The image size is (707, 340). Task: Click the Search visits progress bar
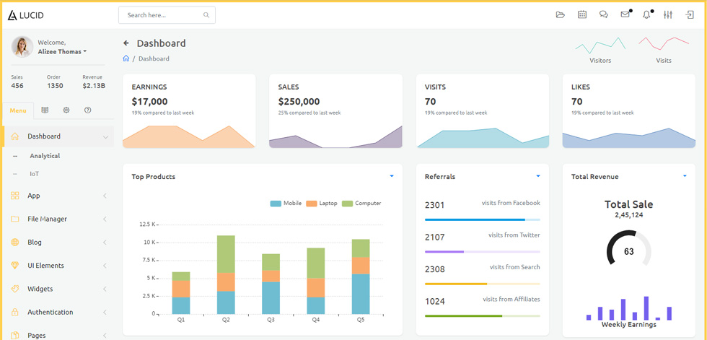[483, 284]
